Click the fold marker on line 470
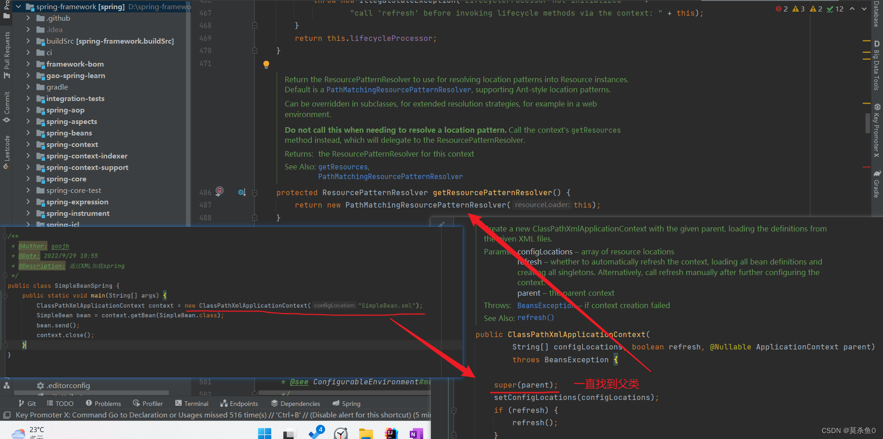 pyautogui.click(x=254, y=51)
